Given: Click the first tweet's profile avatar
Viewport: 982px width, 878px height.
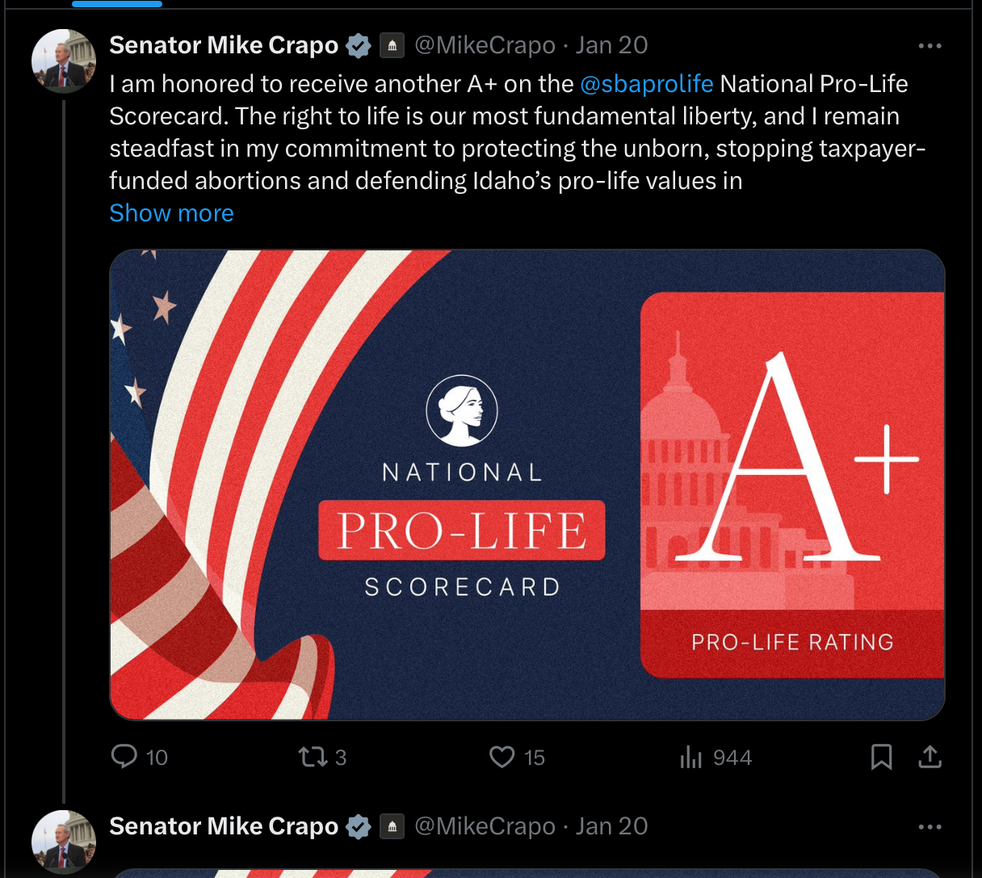Looking at the screenshot, I should 63,61.
